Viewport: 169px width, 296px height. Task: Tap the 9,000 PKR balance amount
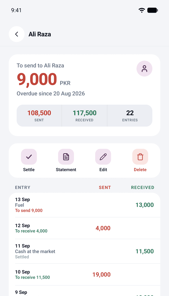44,80
